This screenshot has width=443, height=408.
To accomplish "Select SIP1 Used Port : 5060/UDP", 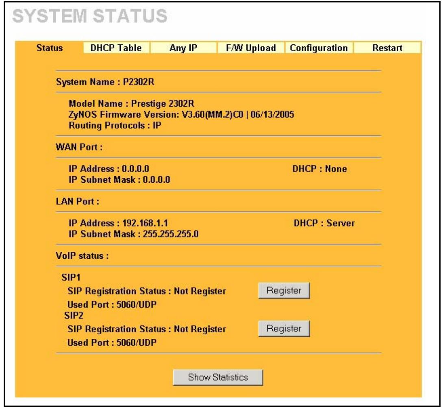I will point(112,305).
